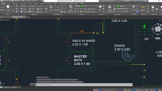
Task: Toggle the group selection icon in Groups panel
Action: [137, 11]
